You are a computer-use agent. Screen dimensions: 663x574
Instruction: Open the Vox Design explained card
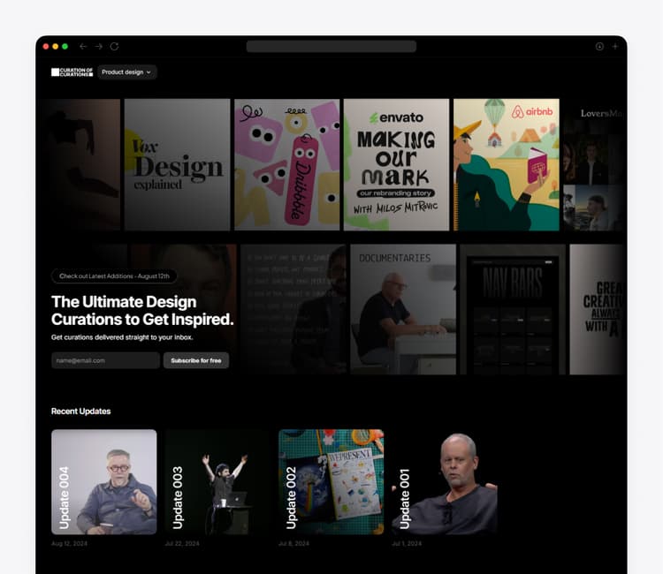[x=177, y=165]
